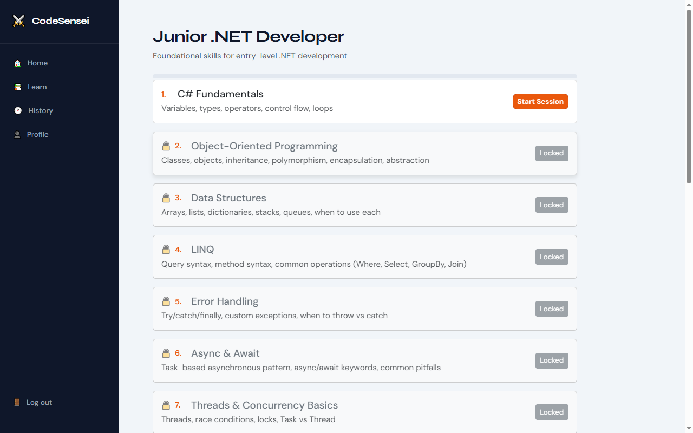This screenshot has width=693, height=433.
Task: Click the Locked button on Async & Await
Action: pyautogui.click(x=552, y=360)
